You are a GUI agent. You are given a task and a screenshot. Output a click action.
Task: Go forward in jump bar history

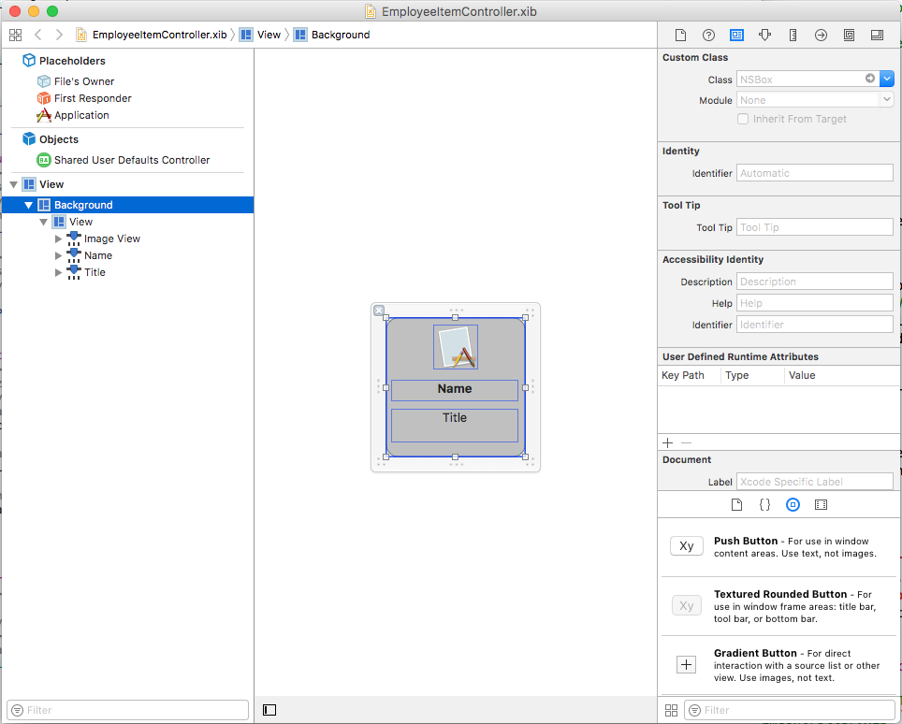click(59, 35)
